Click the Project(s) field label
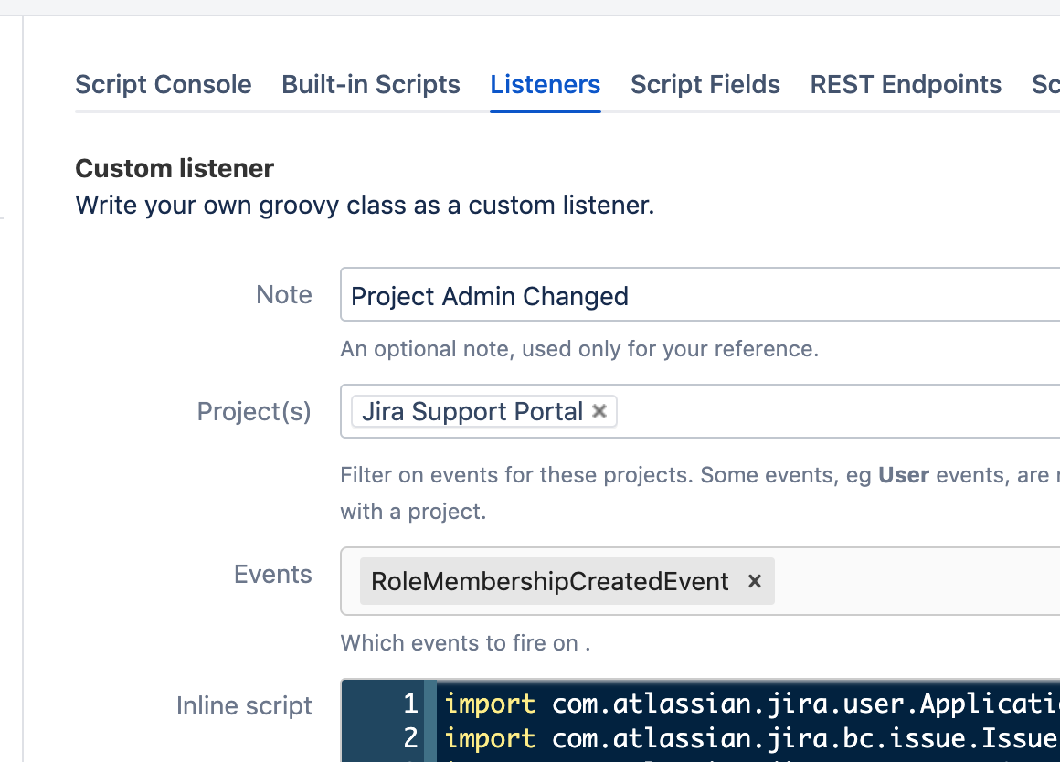This screenshot has width=1060, height=762. [254, 412]
